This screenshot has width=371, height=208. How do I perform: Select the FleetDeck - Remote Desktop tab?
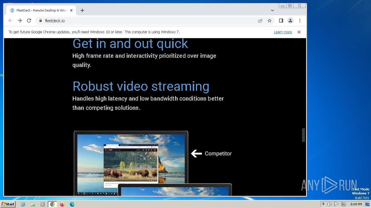(x=41, y=10)
